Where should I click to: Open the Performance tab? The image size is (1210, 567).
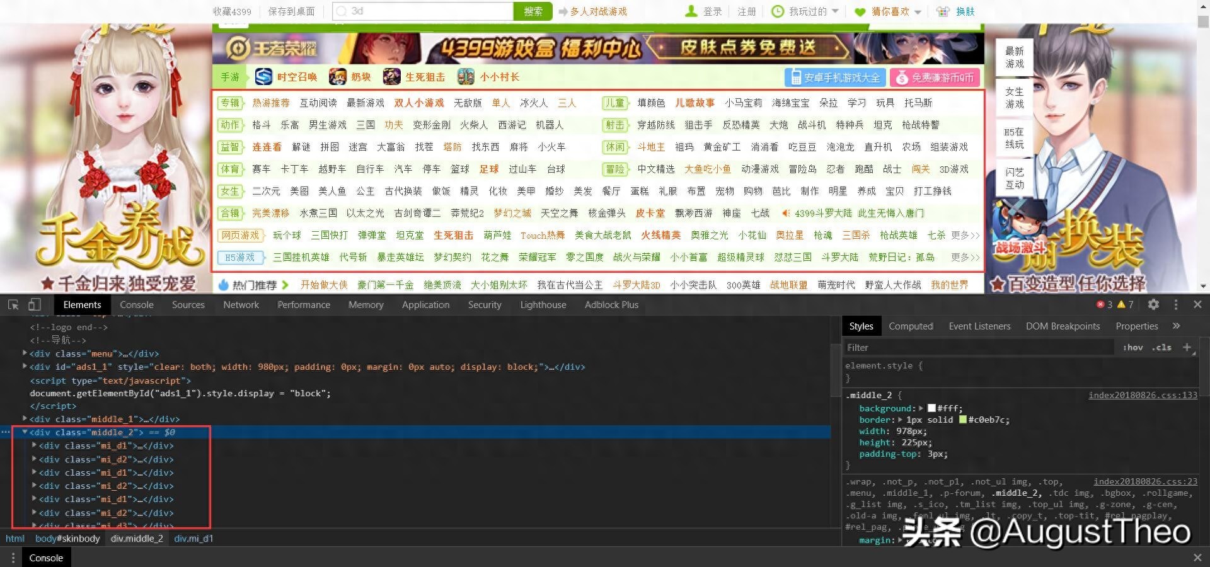[304, 305]
